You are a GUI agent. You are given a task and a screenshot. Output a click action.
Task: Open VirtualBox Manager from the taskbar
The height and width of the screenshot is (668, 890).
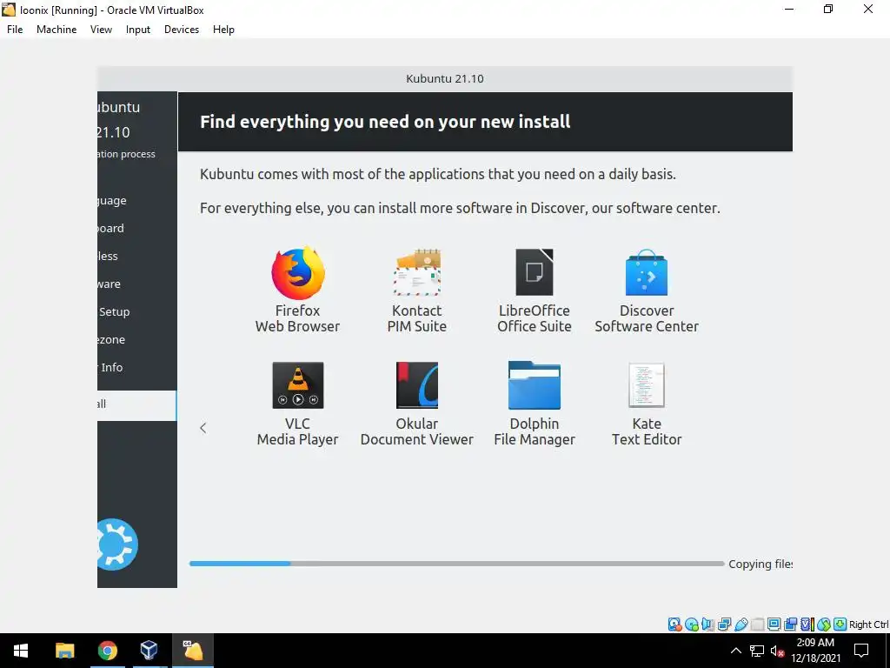coord(149,651)
